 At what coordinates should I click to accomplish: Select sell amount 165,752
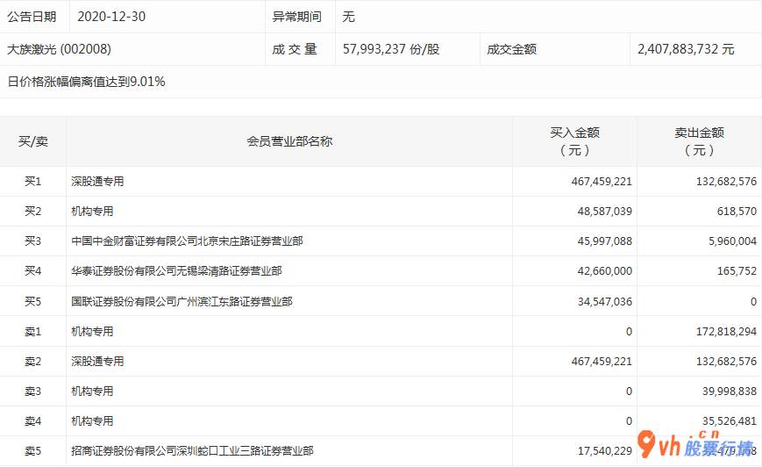pos(737,271)
